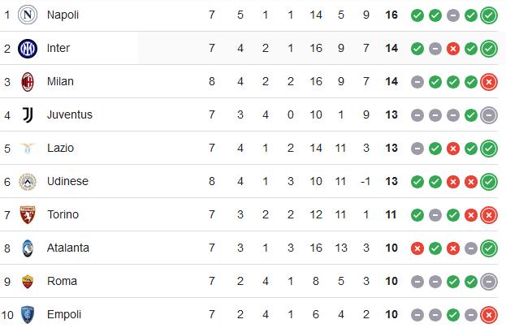This screenshot has height=328, width=506.
Task: Click Napoli's latest result win icon
Action: (x=489, y=15)
